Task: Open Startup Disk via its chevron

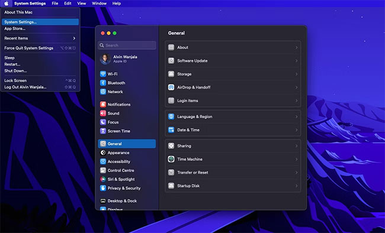Action: point(296,186)
